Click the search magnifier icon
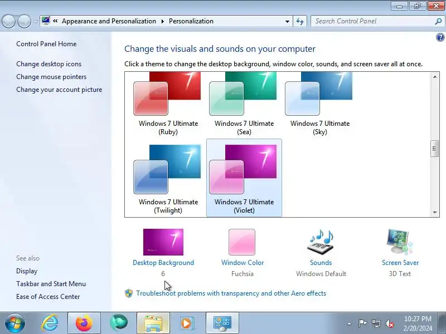The width and height of the screenshot is (446, 334). (x=438, y=21)
